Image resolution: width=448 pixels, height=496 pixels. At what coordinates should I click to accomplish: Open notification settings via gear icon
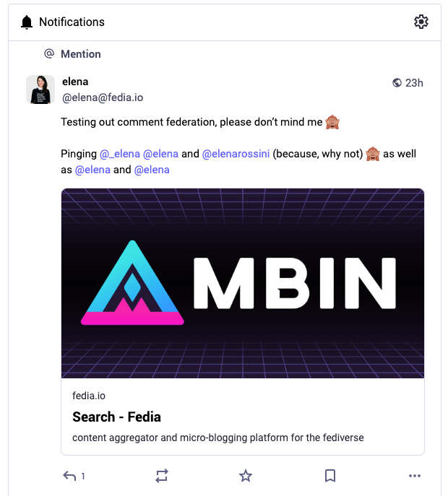[x=421, y=22]
